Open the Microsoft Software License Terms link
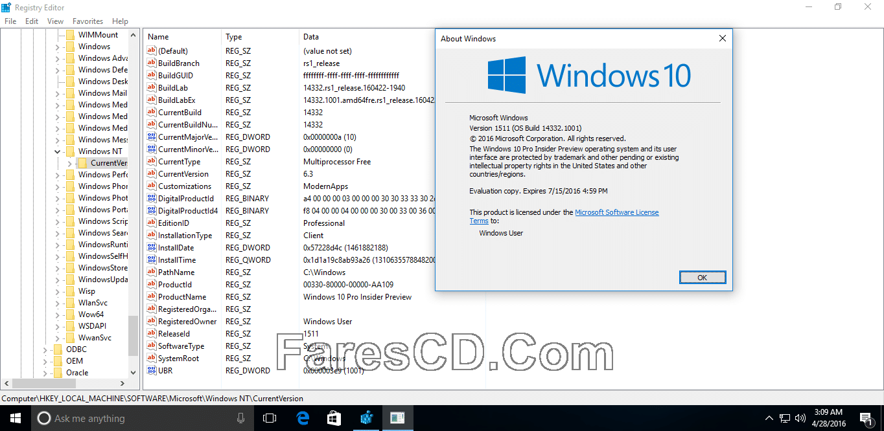 616,212
